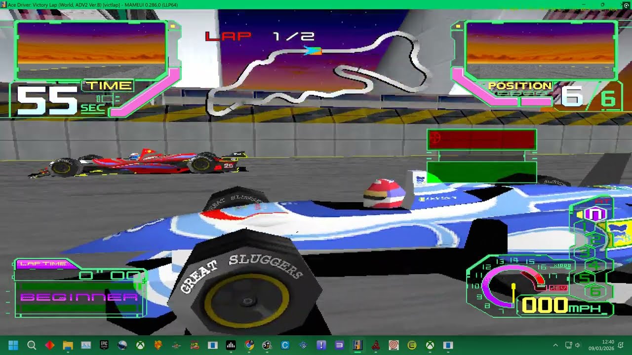The height and width of the screenshot is (355, 632).
Task: Open the orange fox taskbar app
Action: coord(158,345)
